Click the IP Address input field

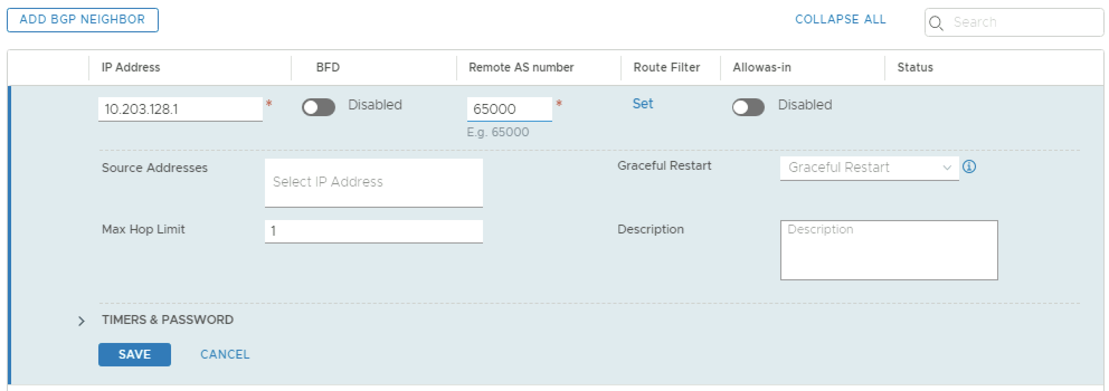pos(180,109)
